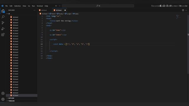Go forward with the navigation arrow
Image resolution: width=189 pixels, height=106 pixels.
coord(60,6)
